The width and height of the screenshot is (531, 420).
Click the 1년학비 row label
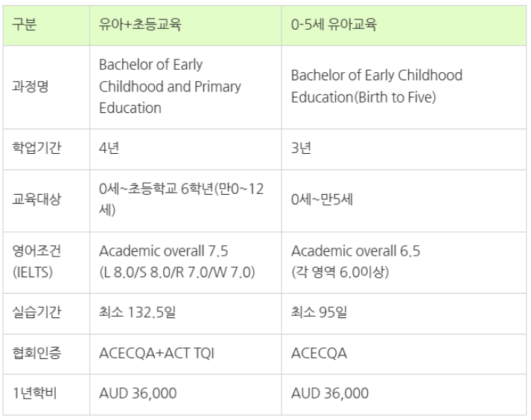pos(46,394)
